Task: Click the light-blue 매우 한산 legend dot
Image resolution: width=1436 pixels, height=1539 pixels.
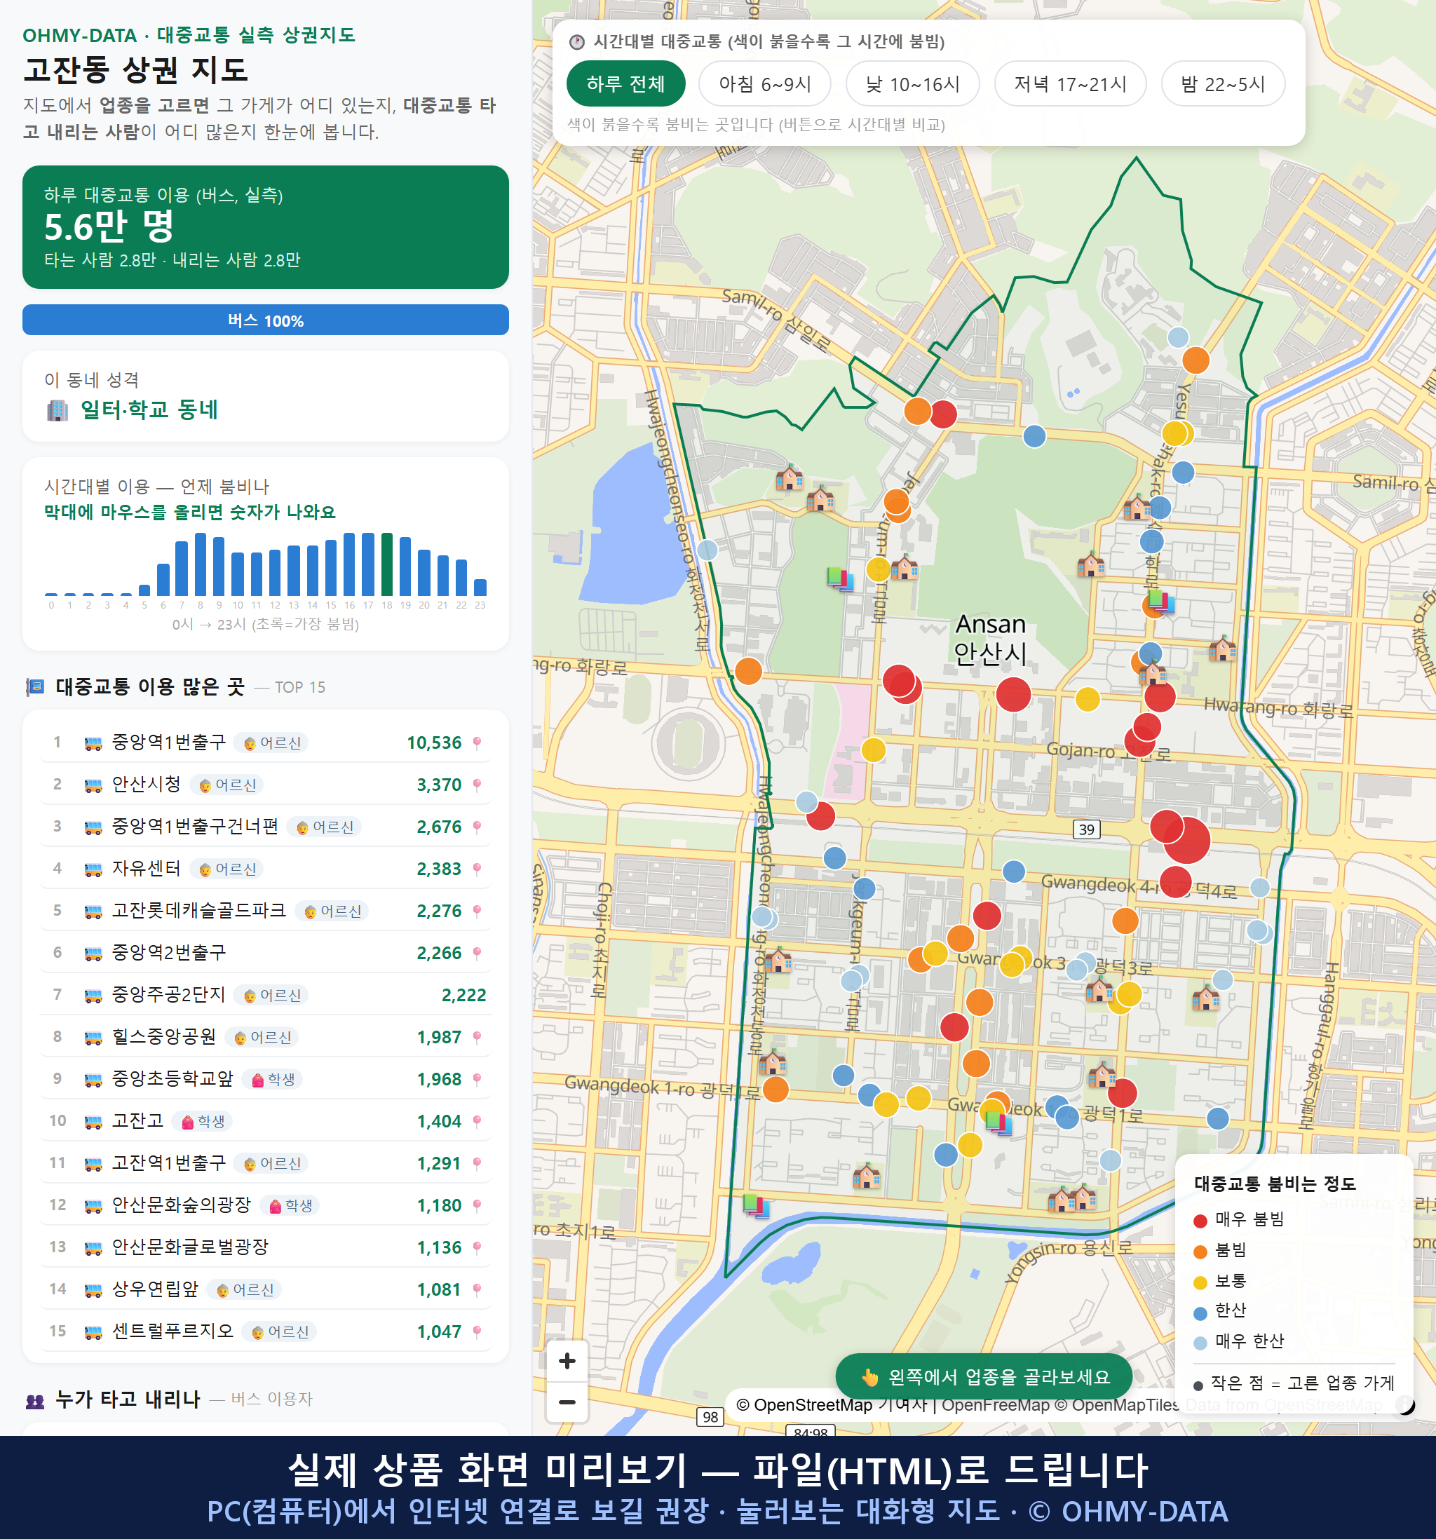Action: 1200,1343
